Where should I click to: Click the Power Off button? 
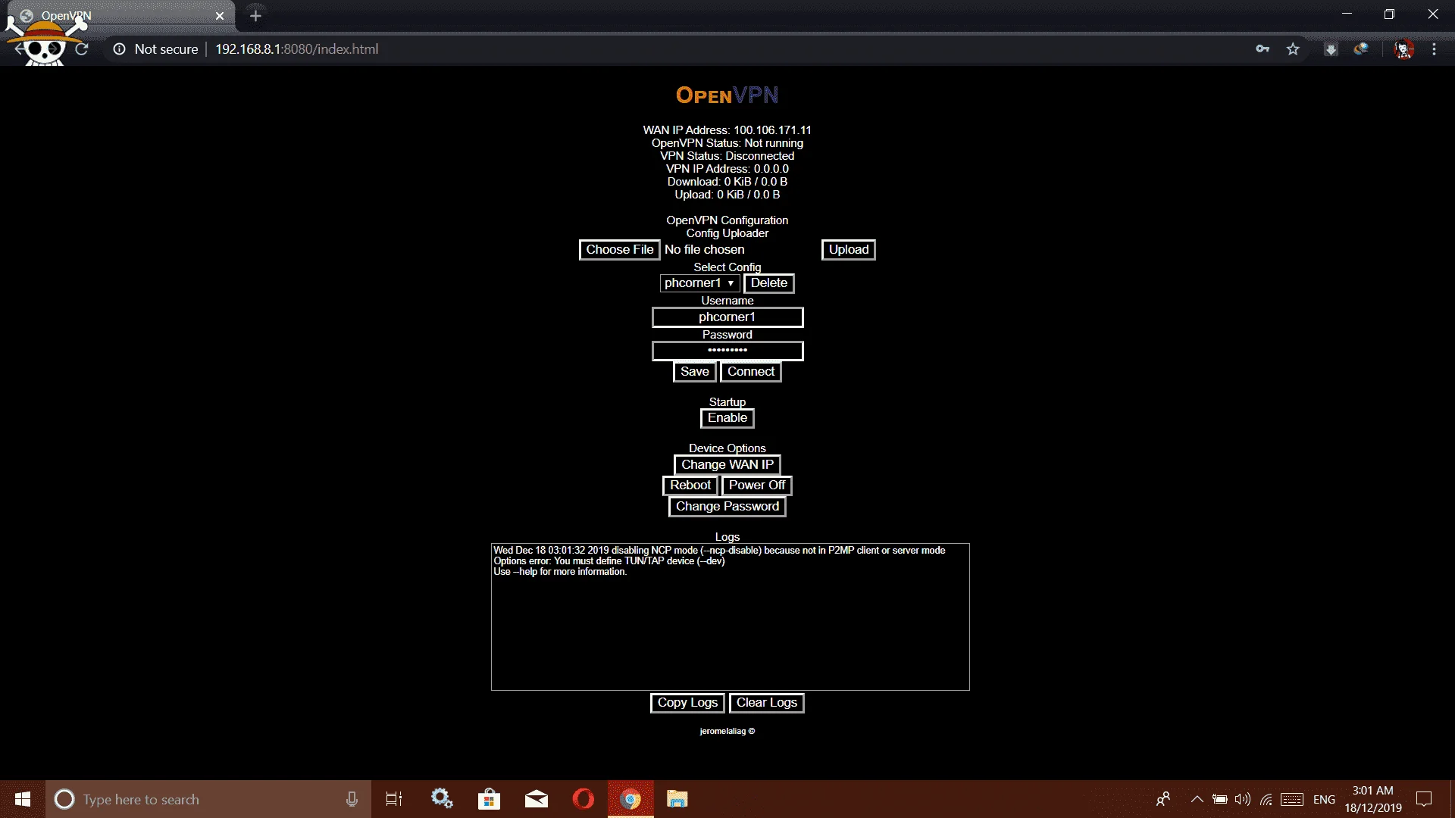756,485
